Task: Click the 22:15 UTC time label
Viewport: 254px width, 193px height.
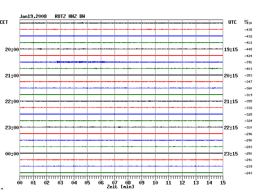Action: coord(231,128)
